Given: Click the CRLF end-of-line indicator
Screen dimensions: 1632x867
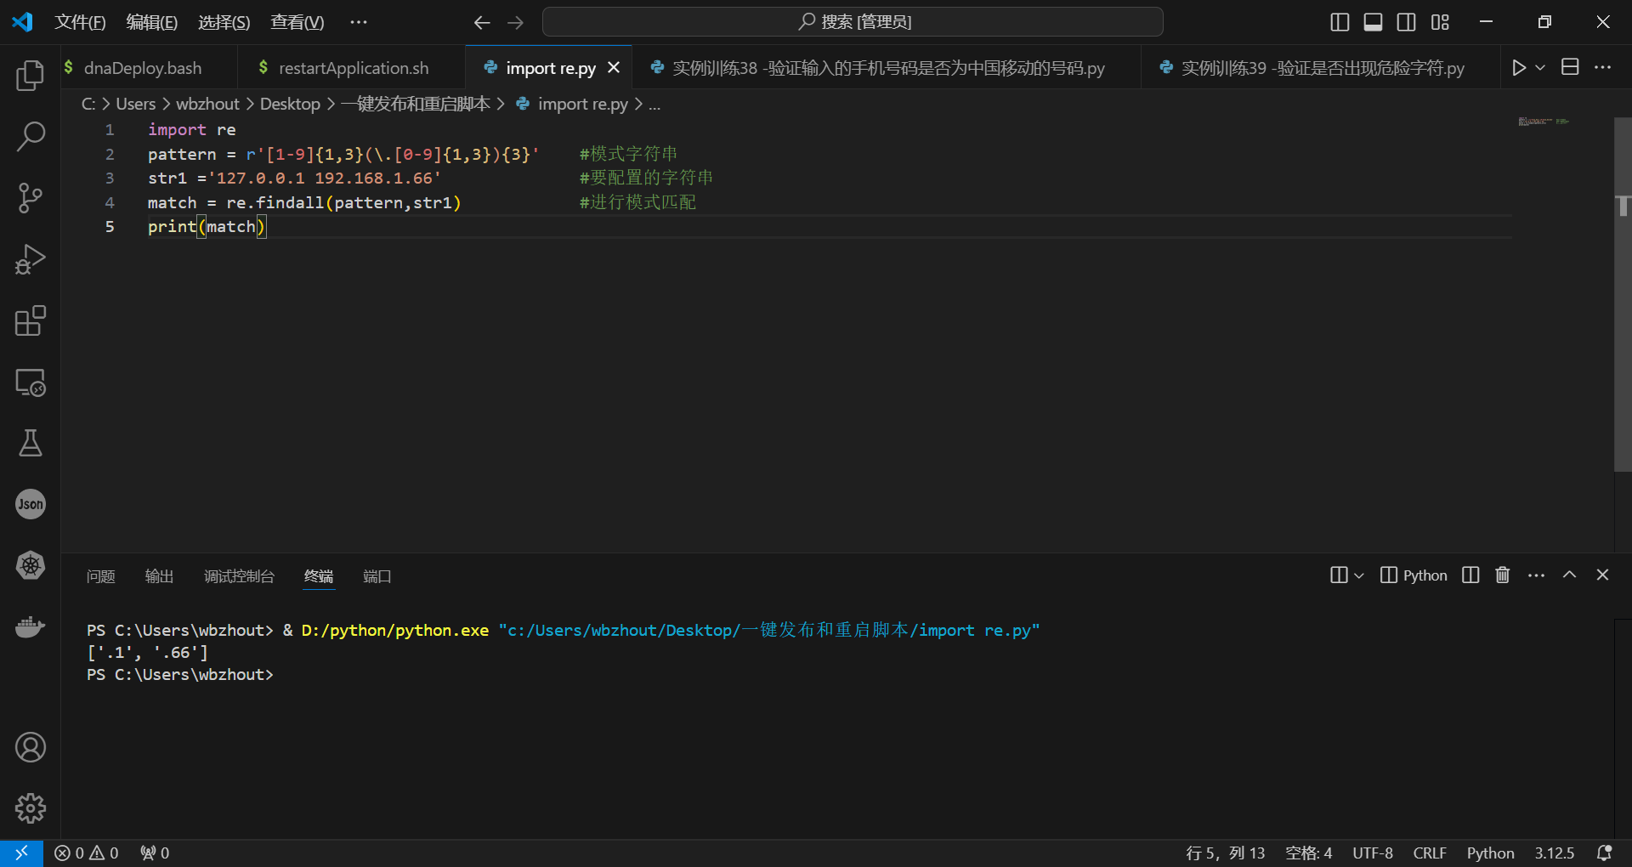Looking at the screenshot, I should point(1430,853).
